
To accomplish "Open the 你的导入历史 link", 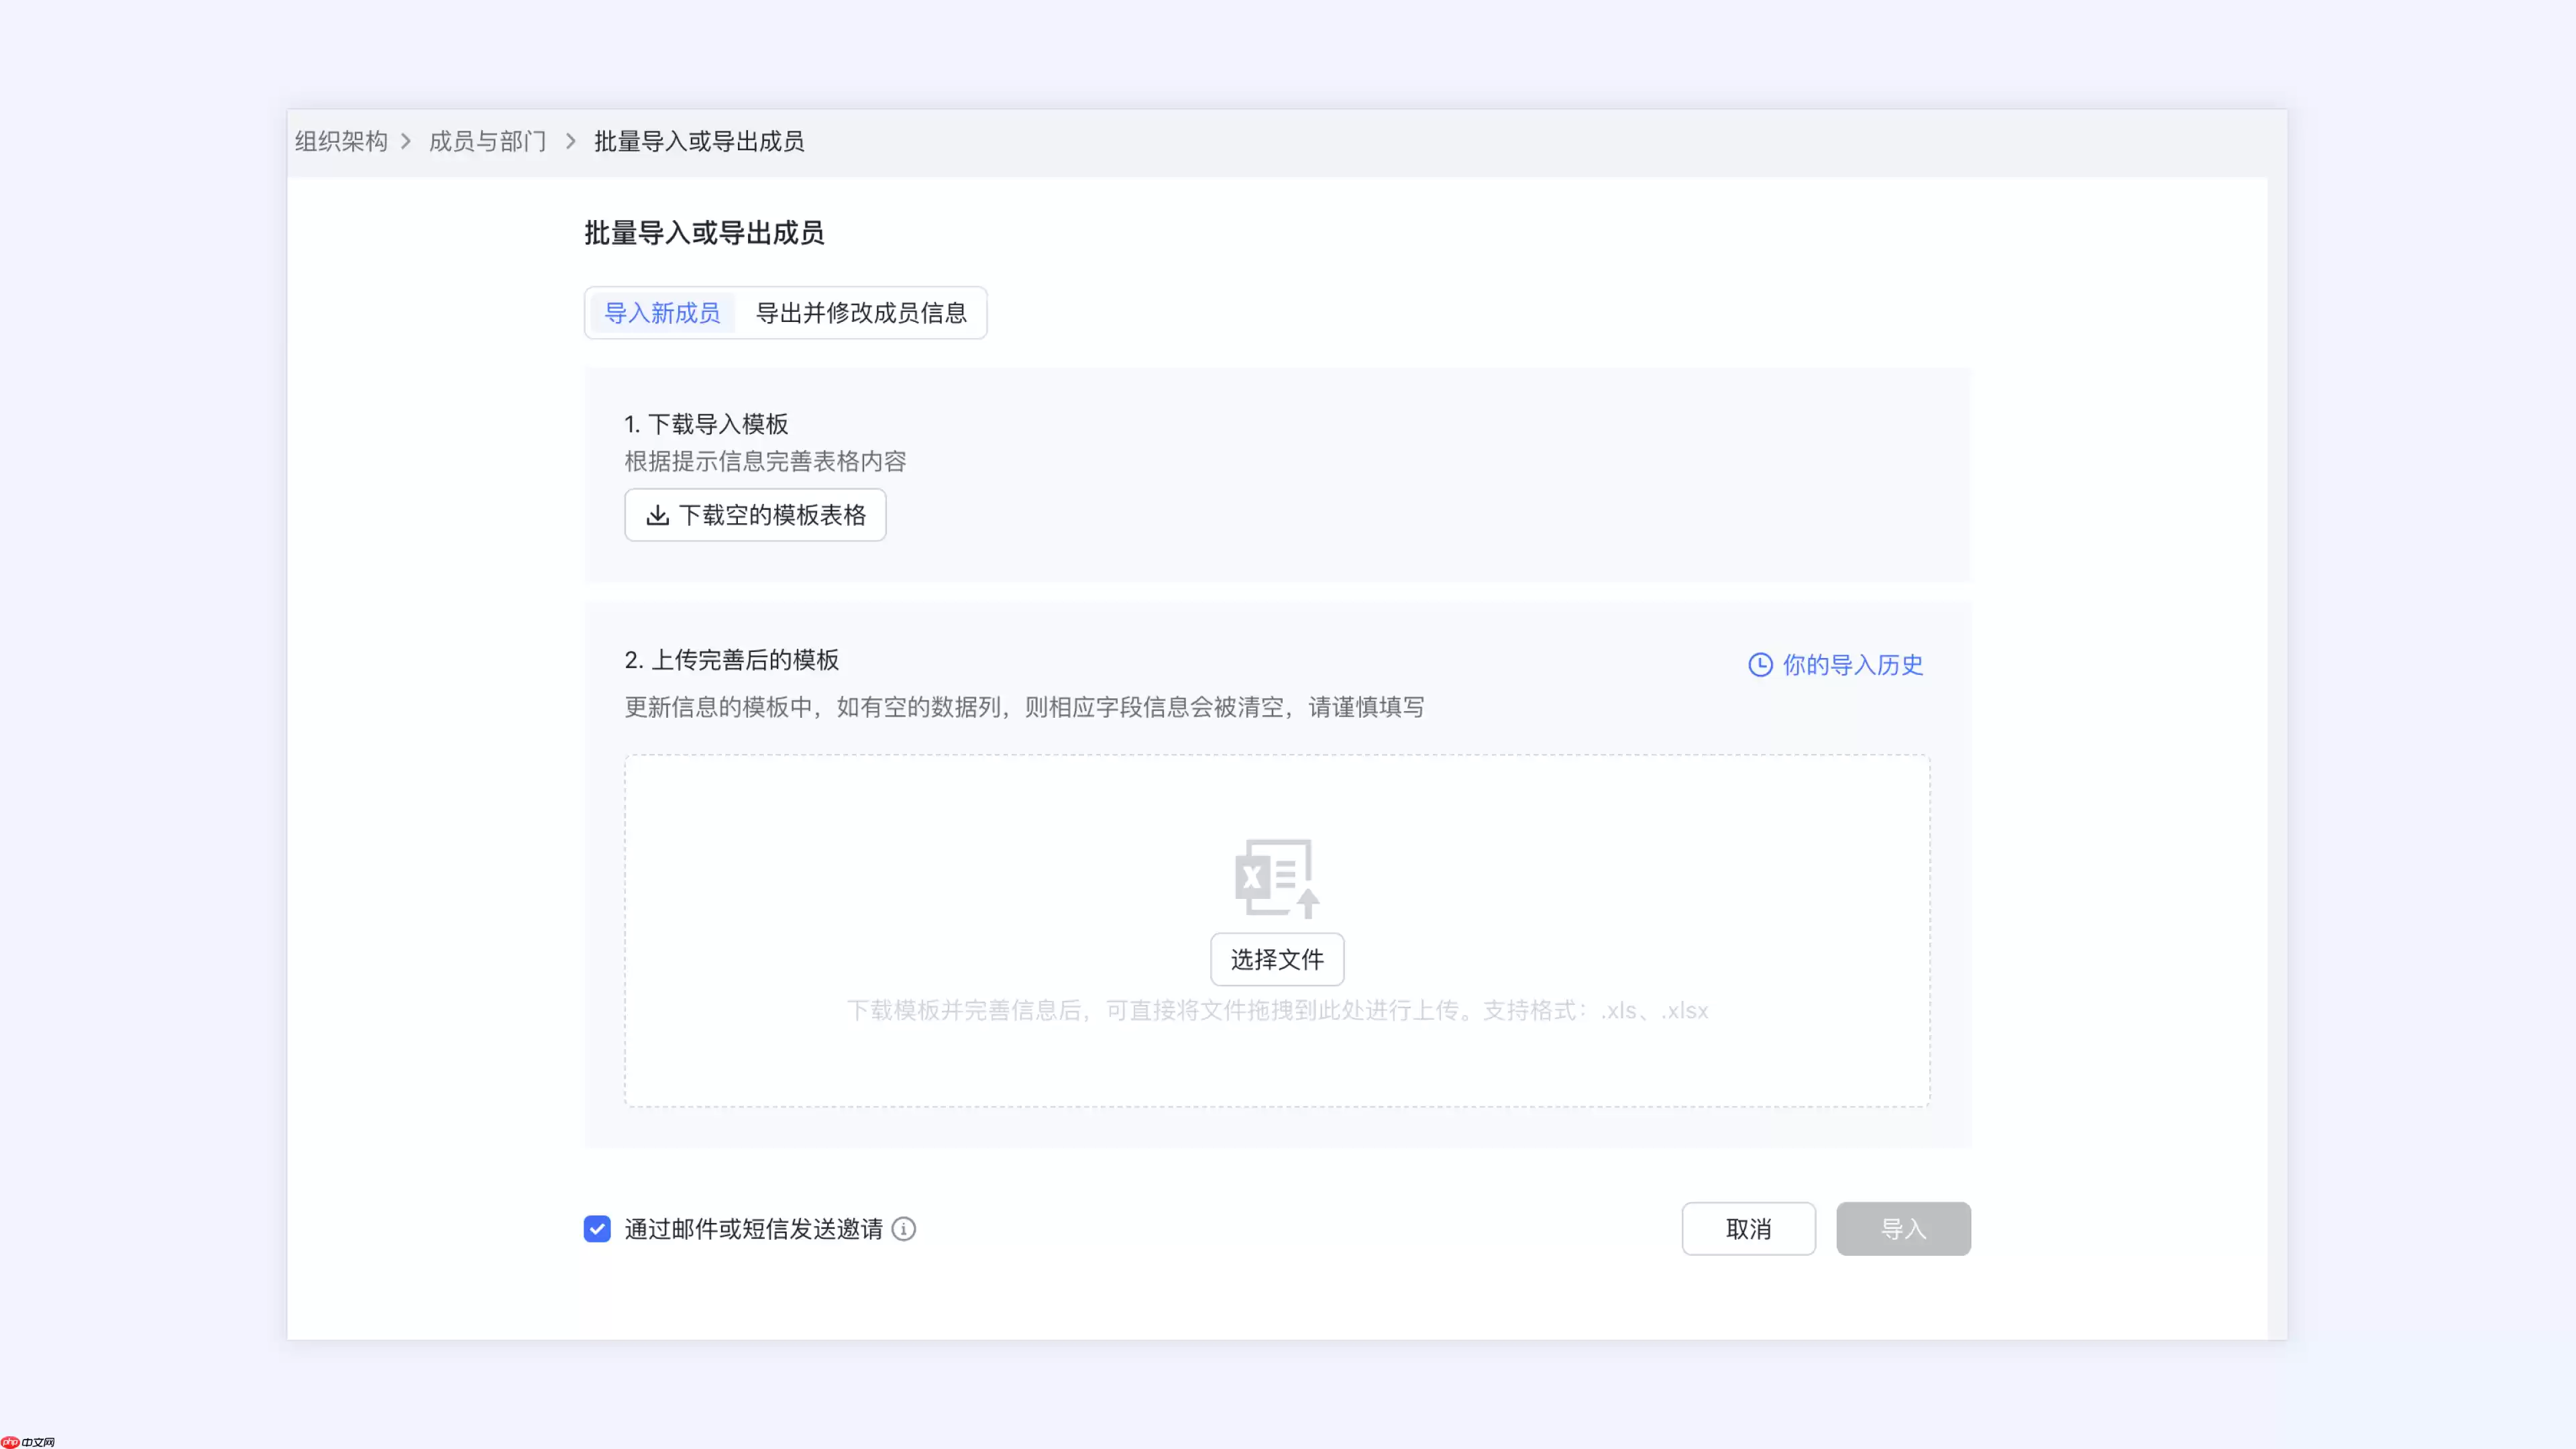I will point(1852,665).
